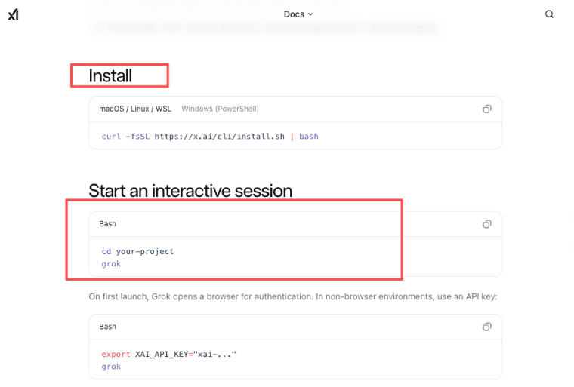Copy the curl install command
The image size is (574, 387).
(486, 109)
